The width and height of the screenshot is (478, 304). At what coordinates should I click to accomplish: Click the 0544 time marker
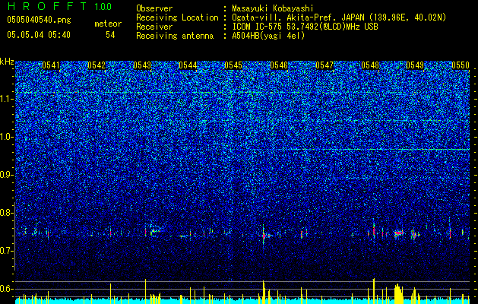188,65
